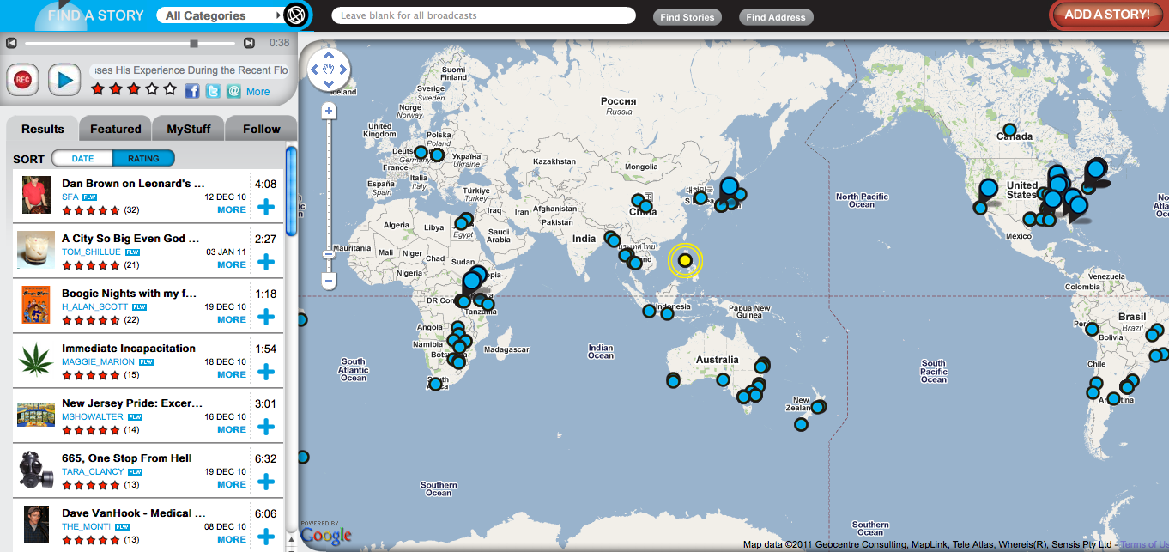Skip to the previous track

11,43
